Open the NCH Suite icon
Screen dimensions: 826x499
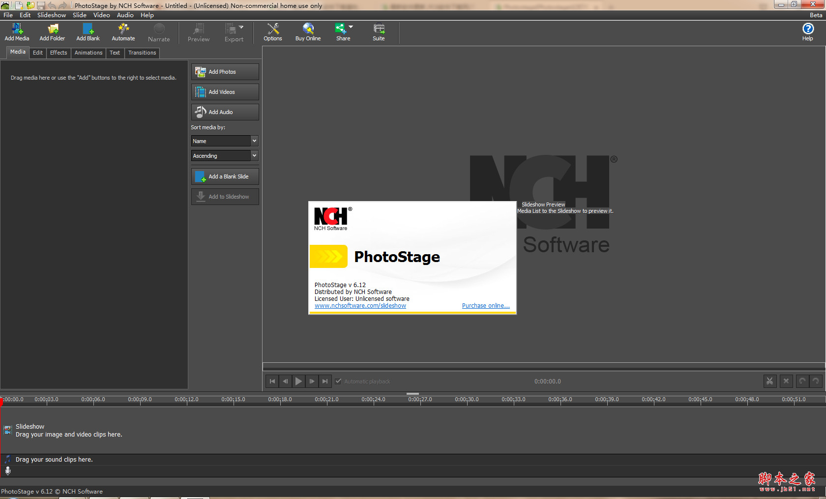point(379,32)
